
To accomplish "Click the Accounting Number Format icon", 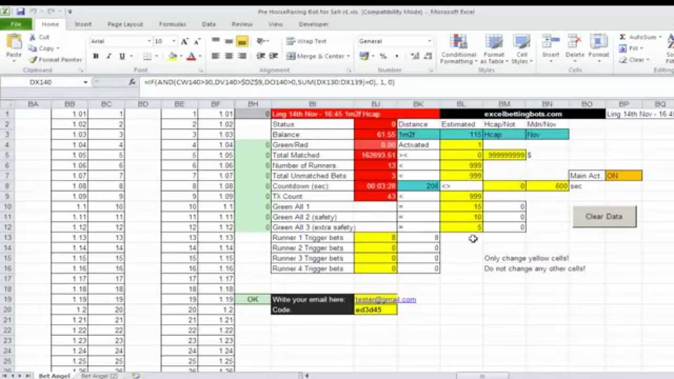I will coord(364,56).
